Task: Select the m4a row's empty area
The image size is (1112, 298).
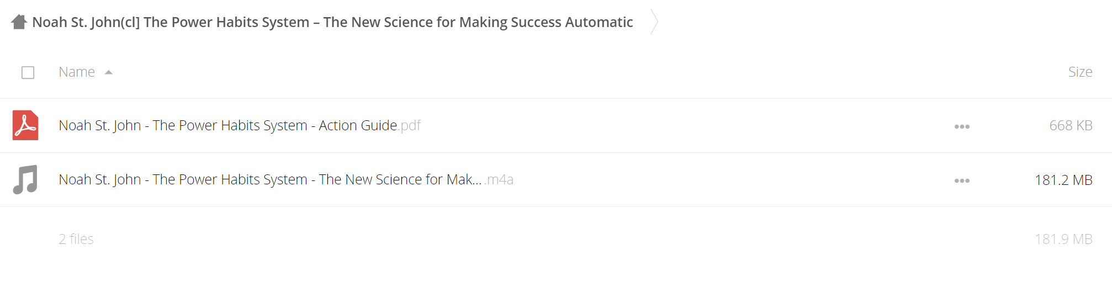Action: tap(729, 180)
